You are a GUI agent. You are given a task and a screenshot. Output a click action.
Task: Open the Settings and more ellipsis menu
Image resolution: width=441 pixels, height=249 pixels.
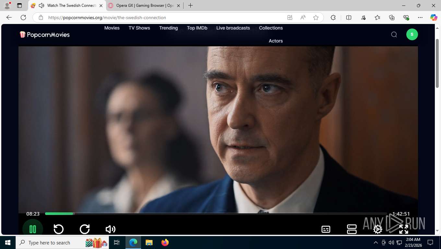(420, 18)
